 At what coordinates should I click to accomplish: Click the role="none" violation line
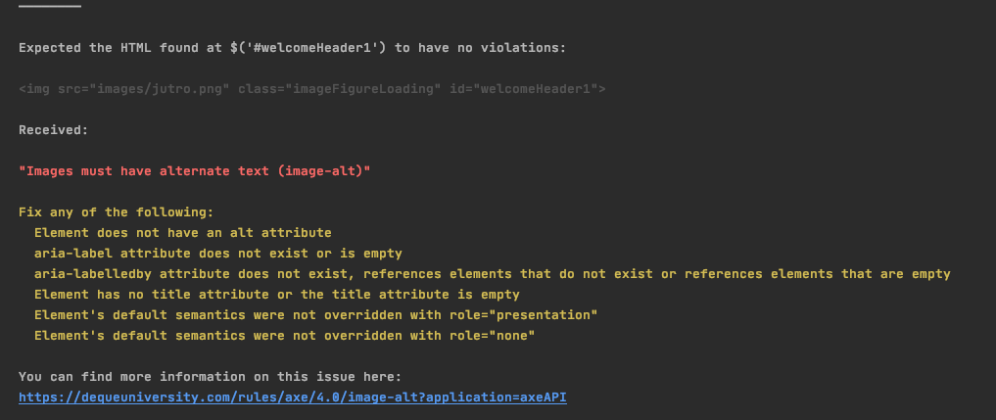tap(285, 336)
